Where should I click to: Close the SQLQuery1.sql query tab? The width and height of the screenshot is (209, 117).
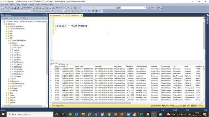point(81,15)
